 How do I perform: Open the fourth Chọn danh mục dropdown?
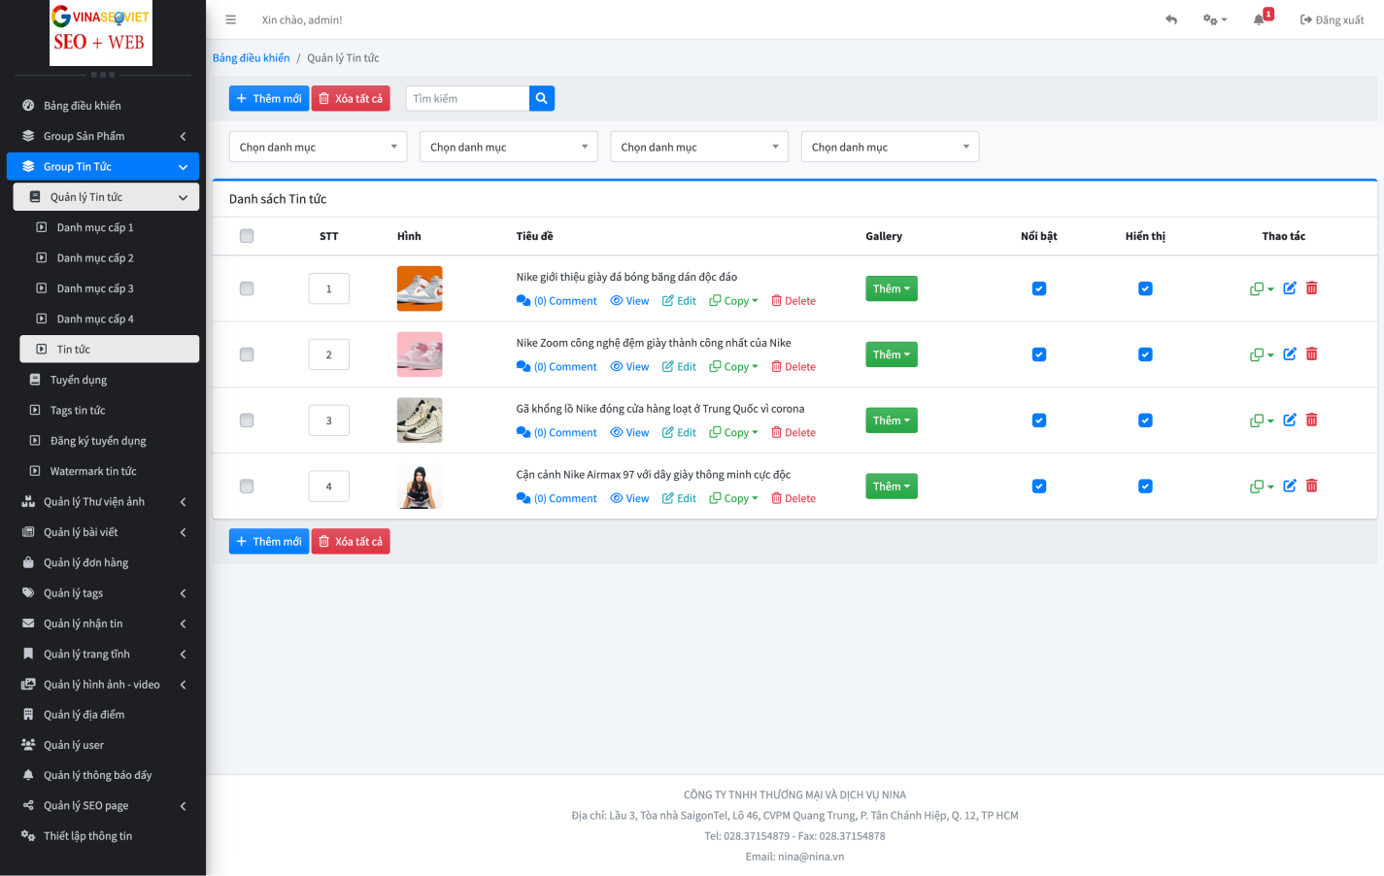(x=890, y=147)
